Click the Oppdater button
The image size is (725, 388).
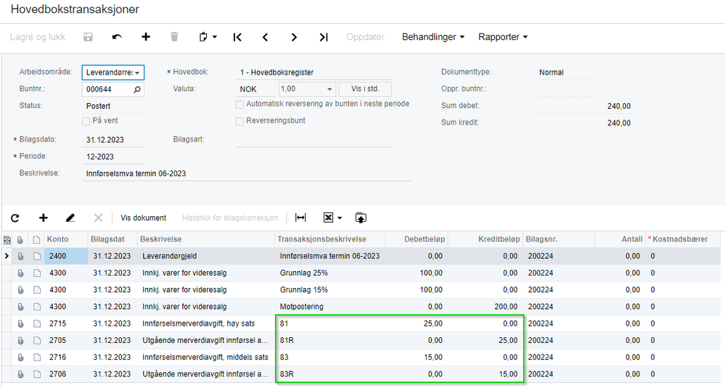365,37
